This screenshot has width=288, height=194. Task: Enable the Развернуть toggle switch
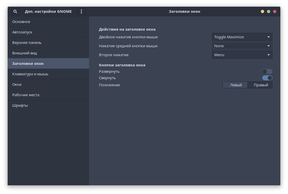click(267, 71)
